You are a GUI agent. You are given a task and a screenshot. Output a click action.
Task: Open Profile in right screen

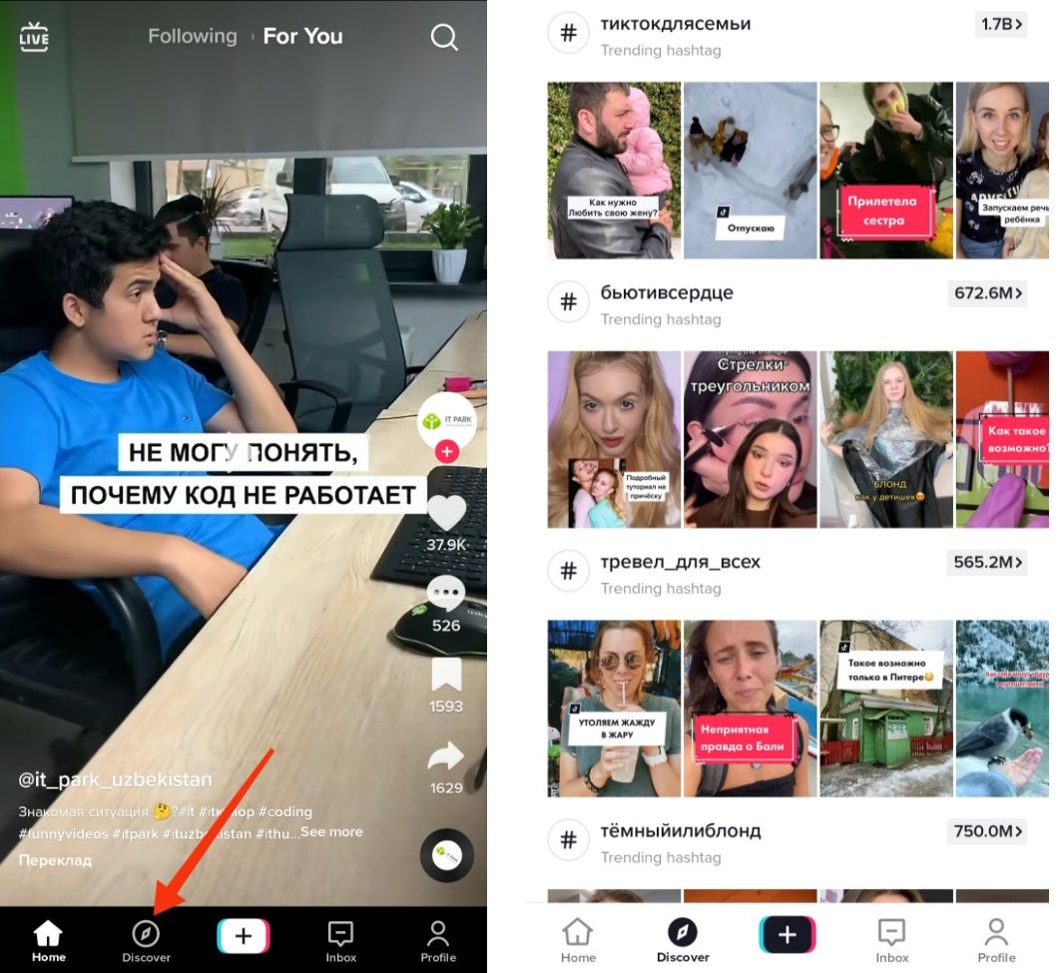[x=996, y=940]
